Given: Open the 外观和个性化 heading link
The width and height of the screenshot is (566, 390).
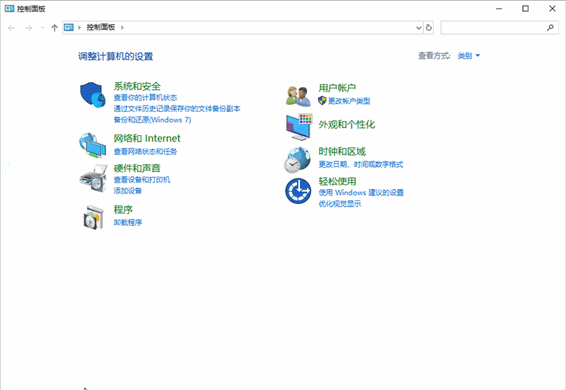Looking at the screenshot, I should coord(347,125).
